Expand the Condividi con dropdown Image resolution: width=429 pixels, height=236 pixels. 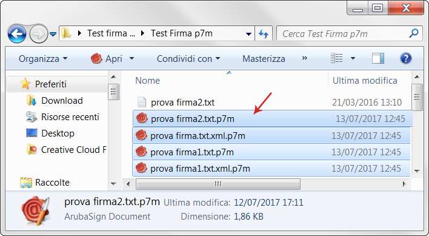tap(188, 59)
